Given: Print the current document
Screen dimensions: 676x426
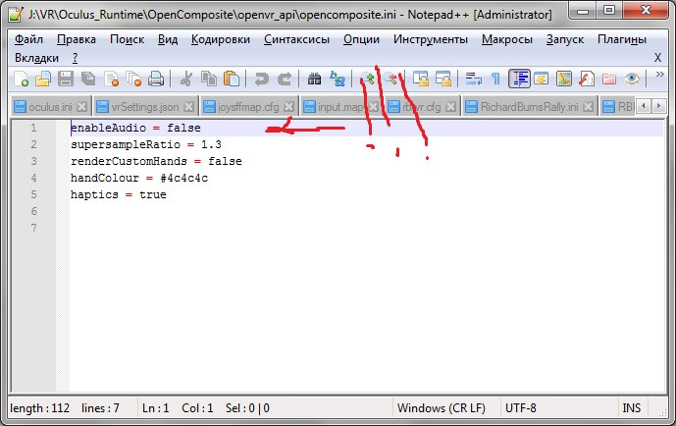Looking at the screenshot, I should tap(156, 79).
